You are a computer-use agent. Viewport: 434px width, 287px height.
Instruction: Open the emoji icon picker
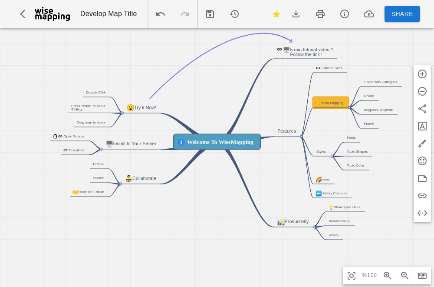[x=422, y=161]
